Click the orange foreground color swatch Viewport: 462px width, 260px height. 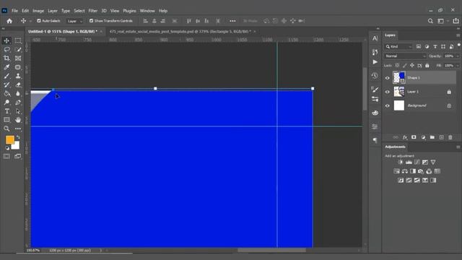pos(9,139)
